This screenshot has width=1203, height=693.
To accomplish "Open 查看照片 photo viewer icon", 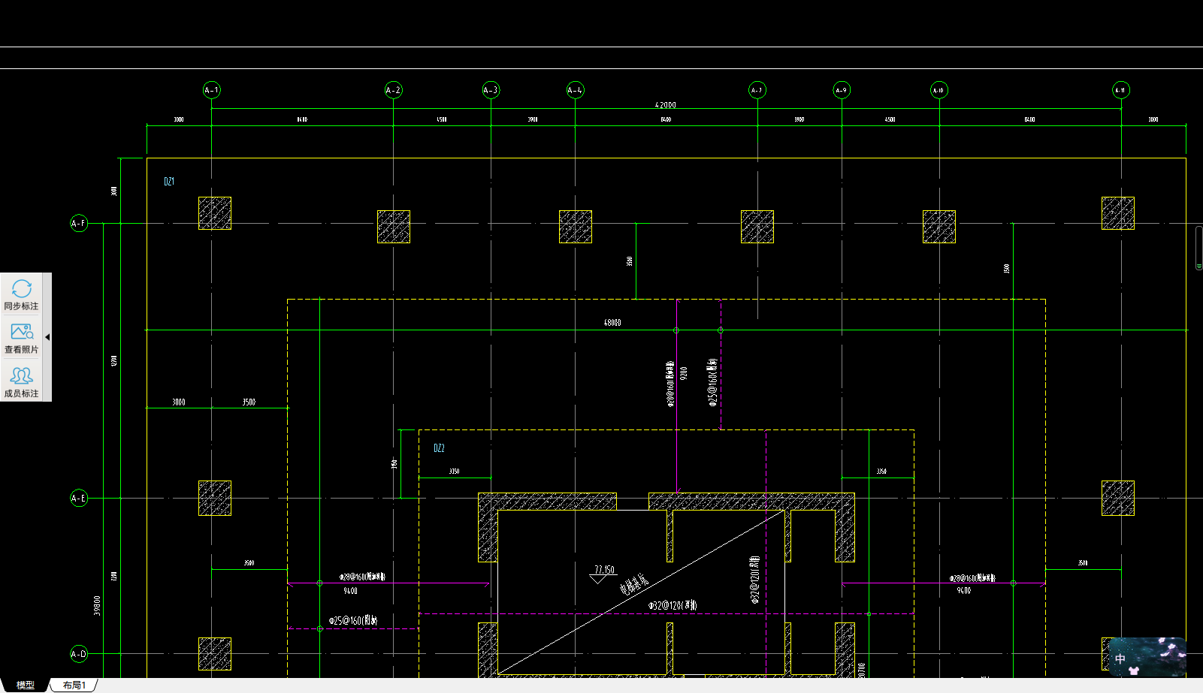I will point(21,331).
